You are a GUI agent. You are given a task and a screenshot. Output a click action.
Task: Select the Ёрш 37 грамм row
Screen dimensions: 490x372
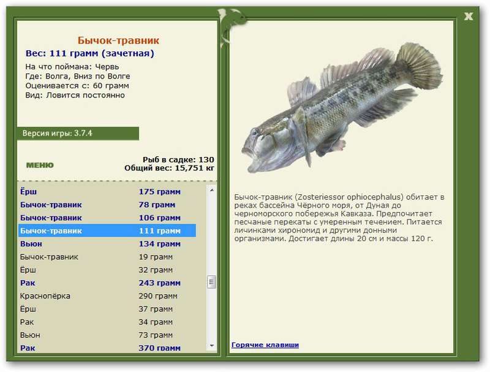[x=107, y=309]
